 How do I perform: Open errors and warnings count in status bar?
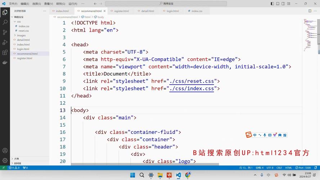click(x=14, y=168)
